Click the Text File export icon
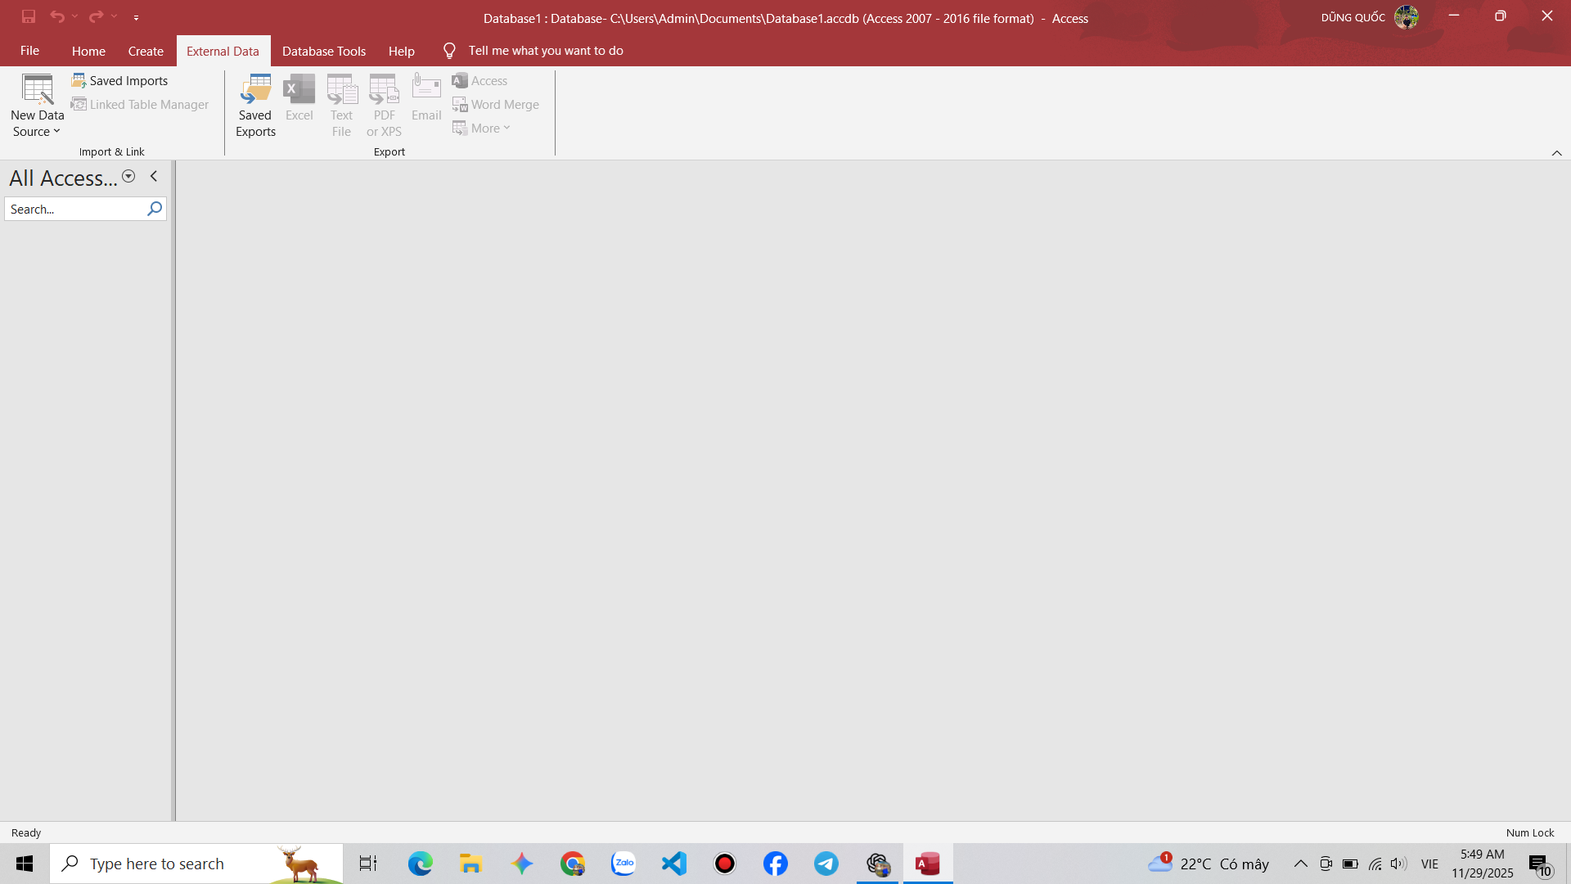Image resolution: width=1571 pixels, height=884 pixels. [341, 106]
